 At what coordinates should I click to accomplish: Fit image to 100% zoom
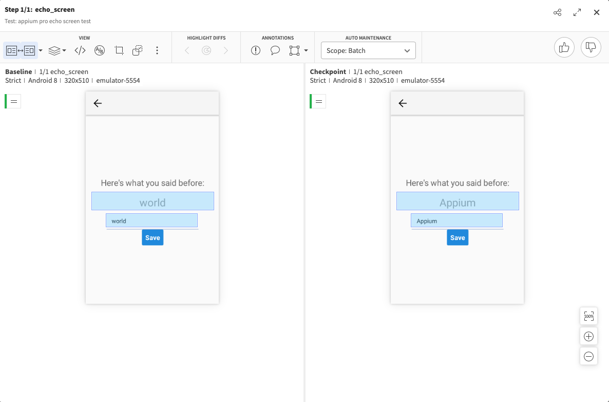pos(589,316)
